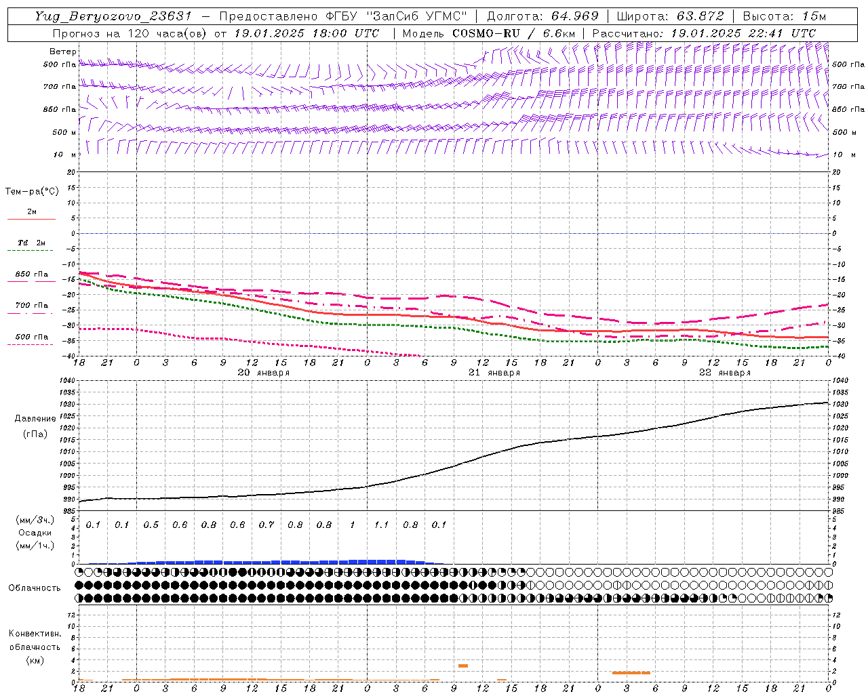868x694 pixels.
Task: Click the 700 гПа dash-dot legend line
Action: pos(31,312)
